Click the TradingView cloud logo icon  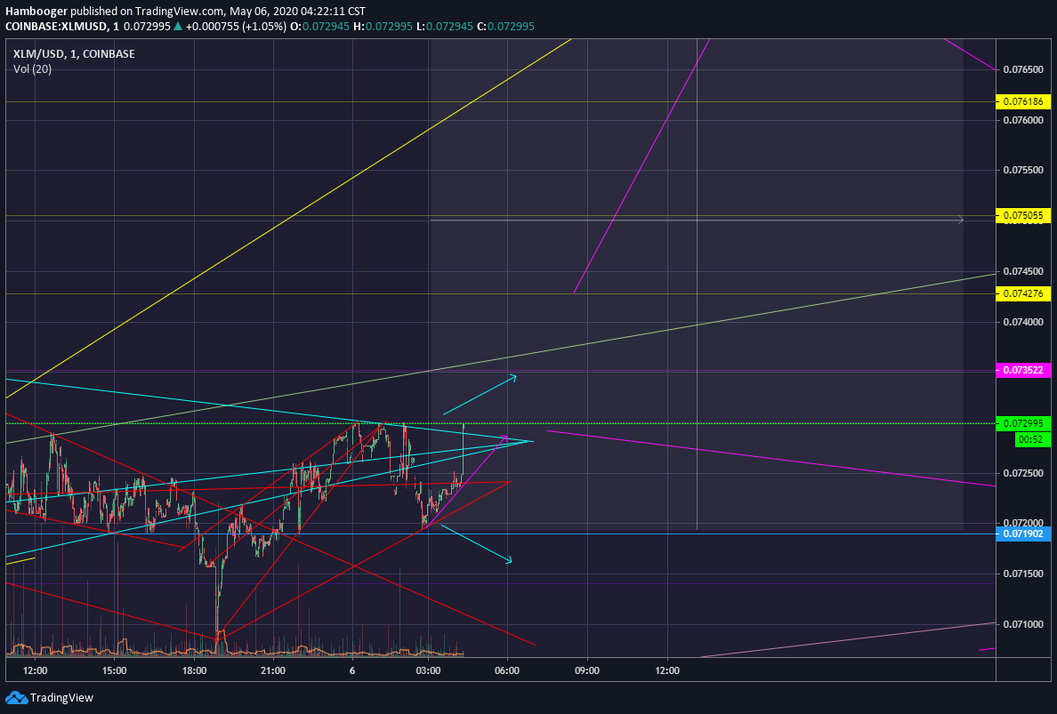(x=16, y=697)
